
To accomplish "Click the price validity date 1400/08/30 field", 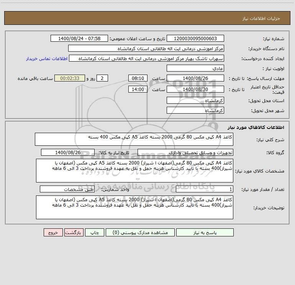I will coord(195,89).
